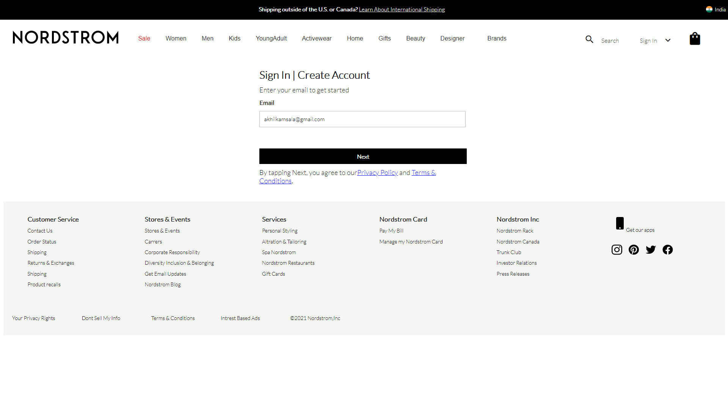Viewport: 728px width, 409px height.
Task: Click the search magnifier icon
Action: pos(589,39)
